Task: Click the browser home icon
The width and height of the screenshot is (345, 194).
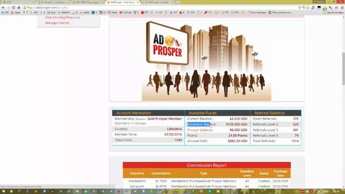Action: pos(19,8)
